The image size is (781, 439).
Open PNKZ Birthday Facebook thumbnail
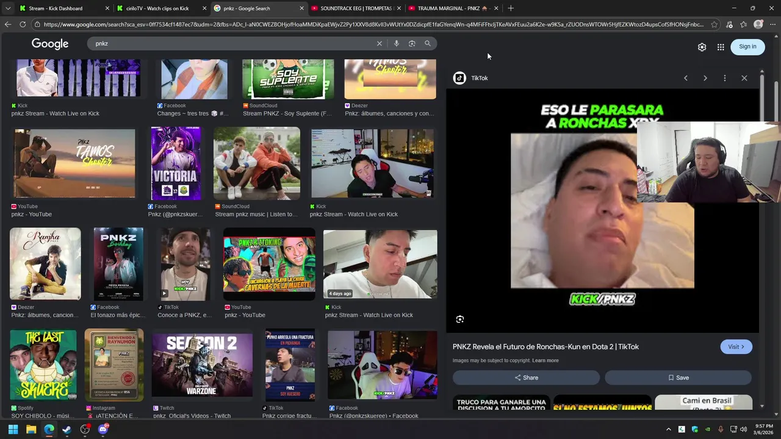click(x=118, y=264)
